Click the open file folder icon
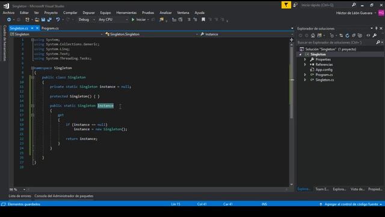Screen dimensions: 385x217 point(37,19)
